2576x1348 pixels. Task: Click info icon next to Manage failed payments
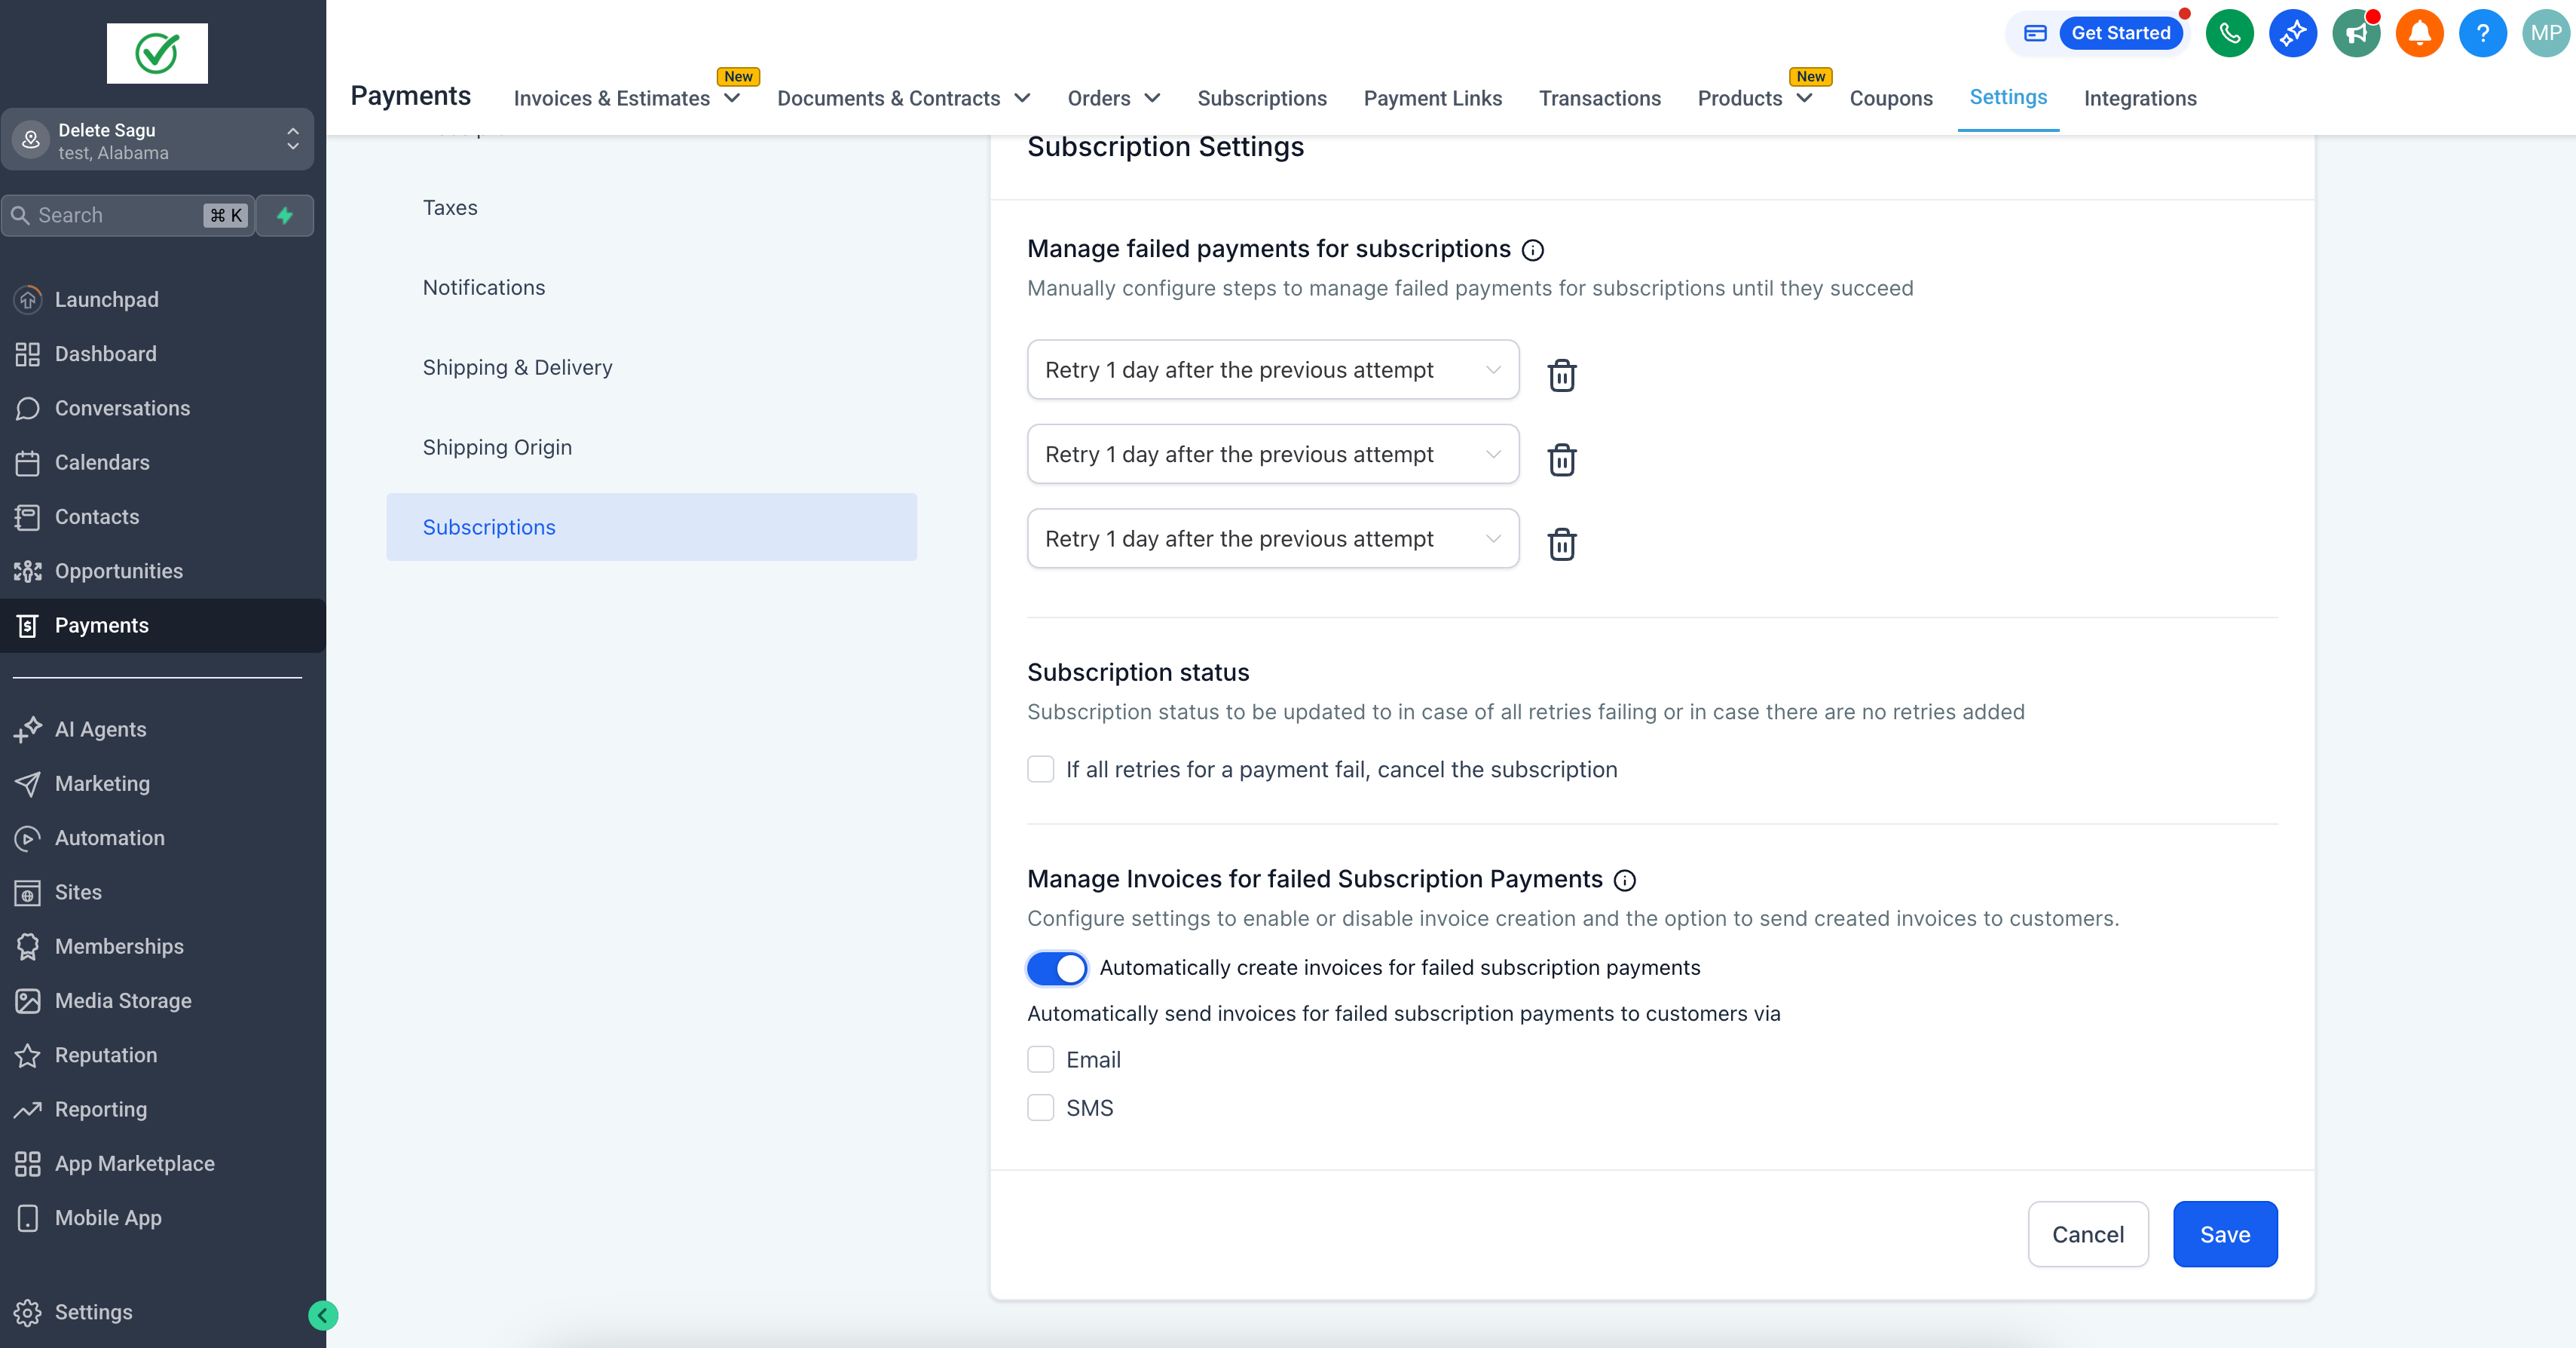point(1532,250)
